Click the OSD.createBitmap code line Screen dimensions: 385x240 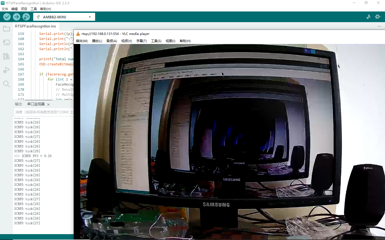tap(56, 64)
